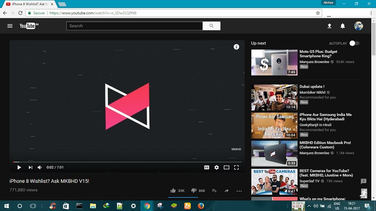Open Dubai update video thumbnail
The width and height of the screenshot is (376, 211).
274,97
